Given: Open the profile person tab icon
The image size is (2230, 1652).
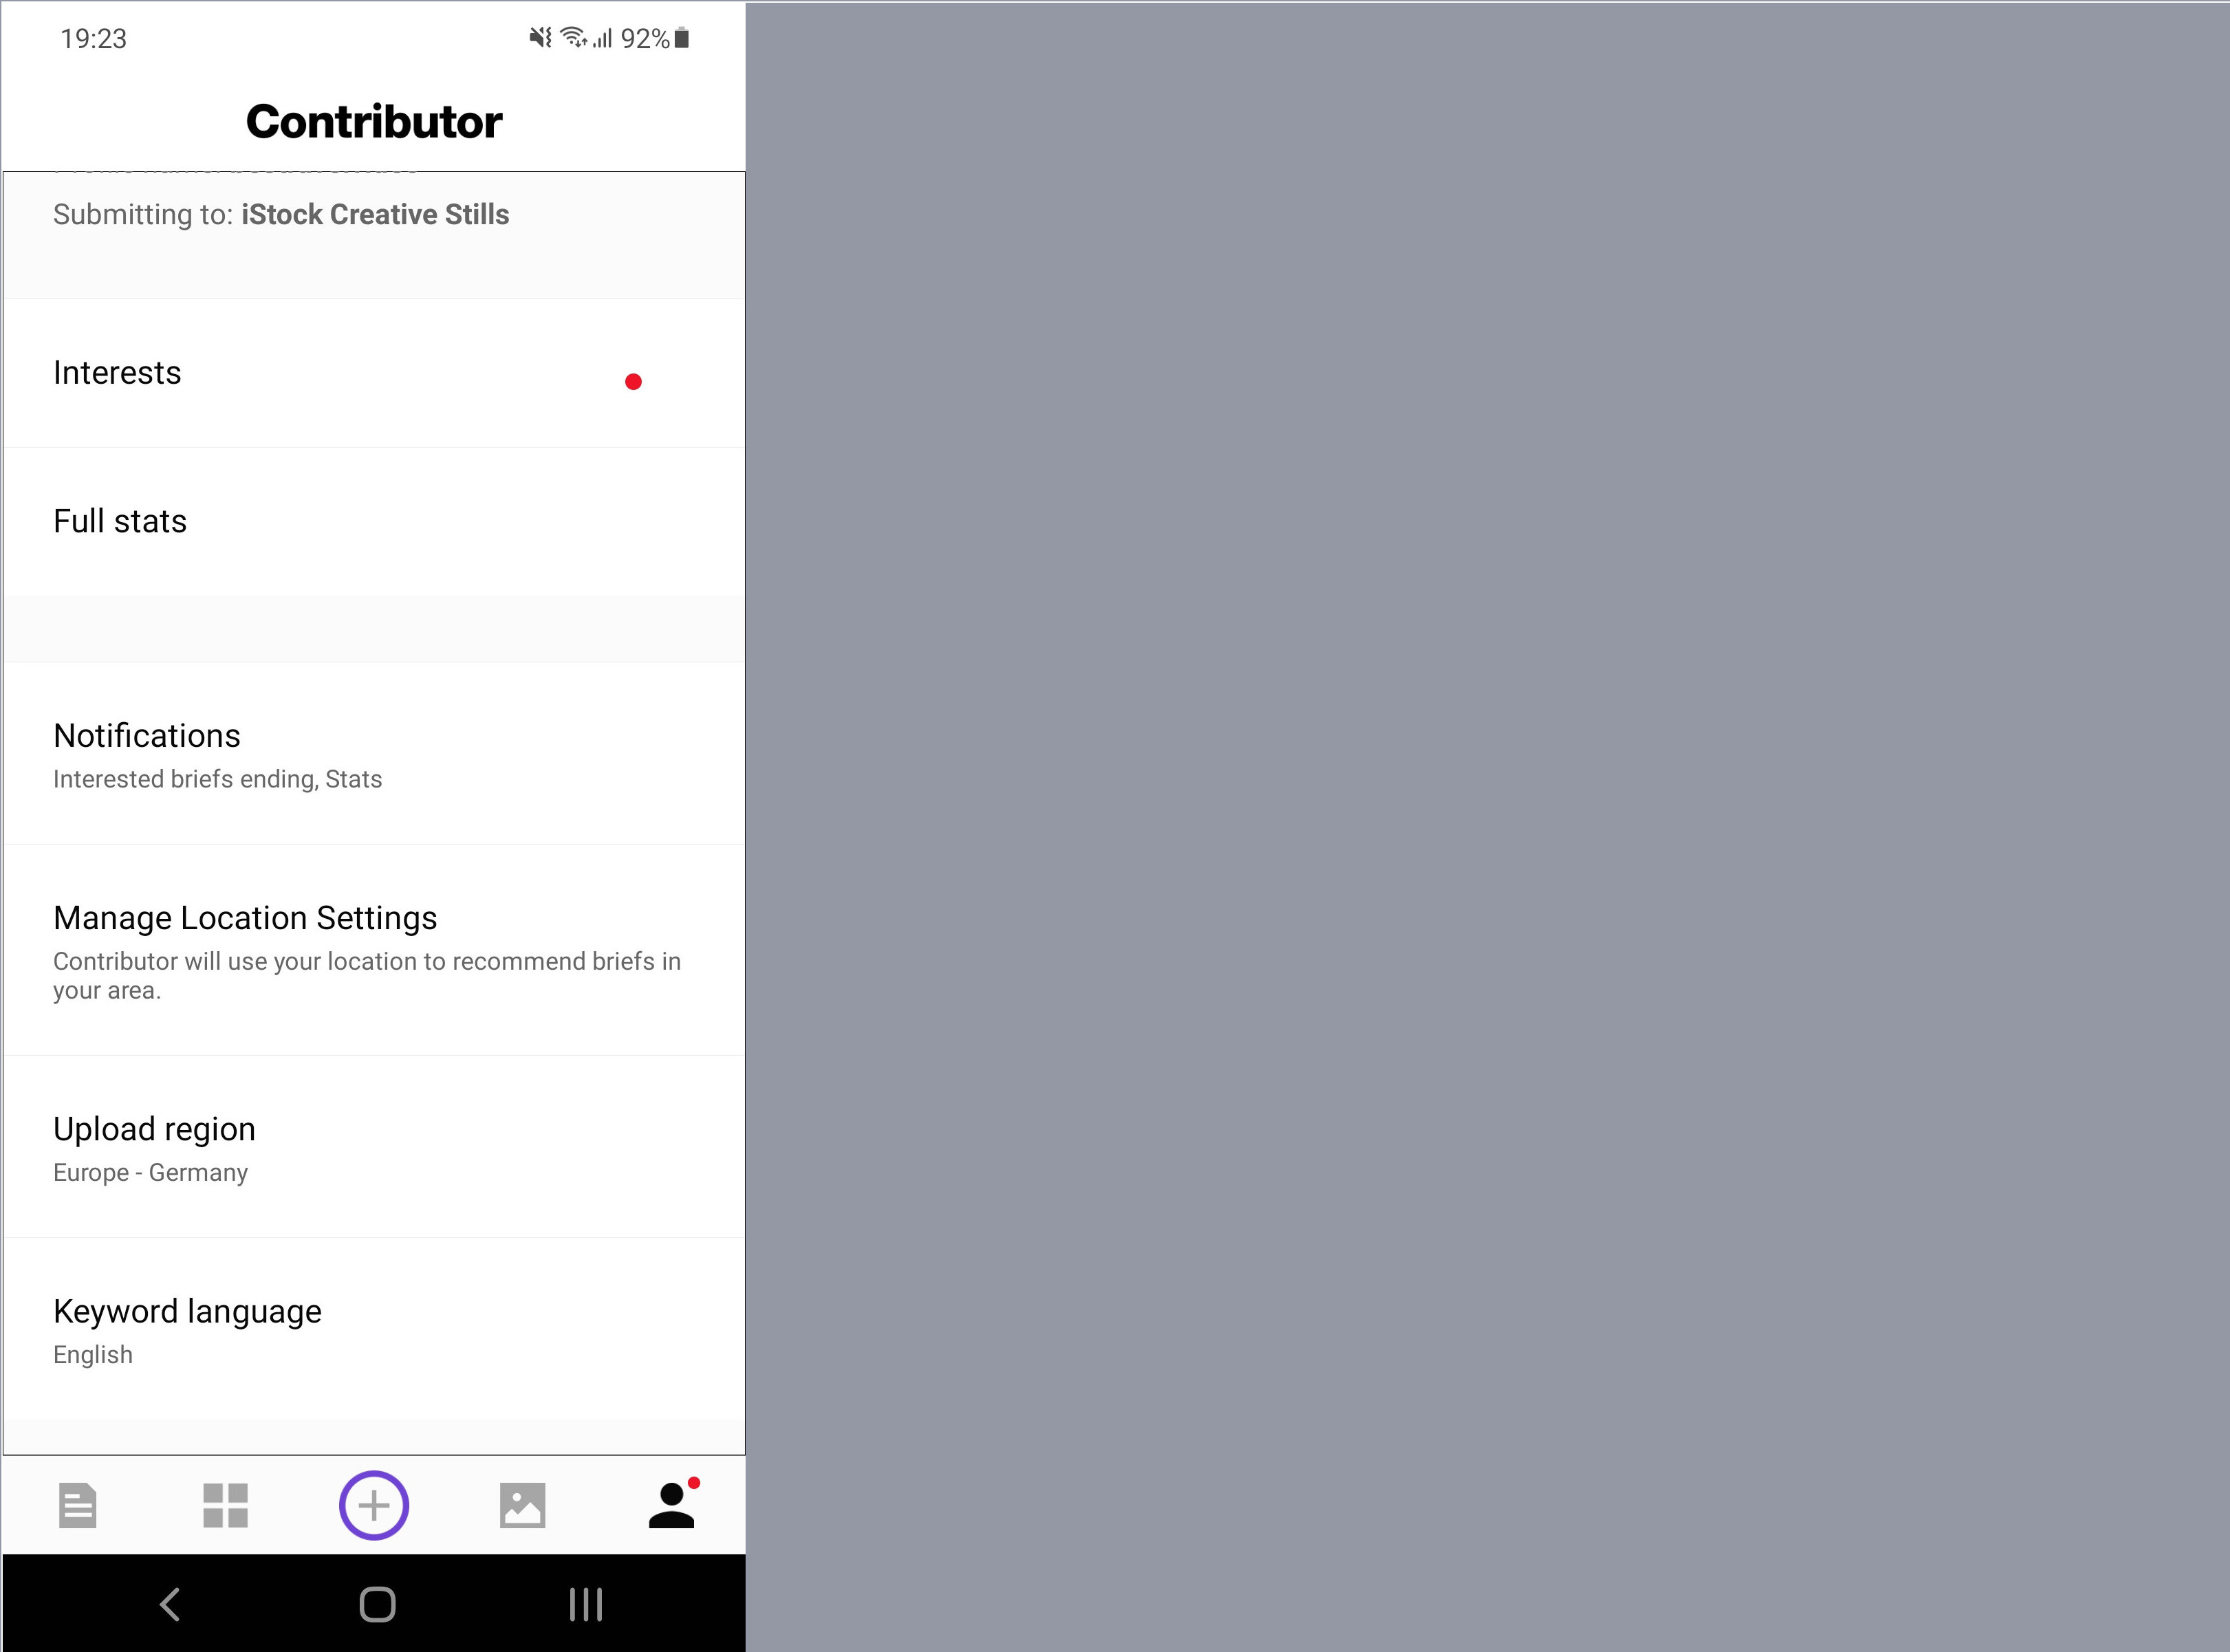Looking at the screenshot, I should point(672,1505).
